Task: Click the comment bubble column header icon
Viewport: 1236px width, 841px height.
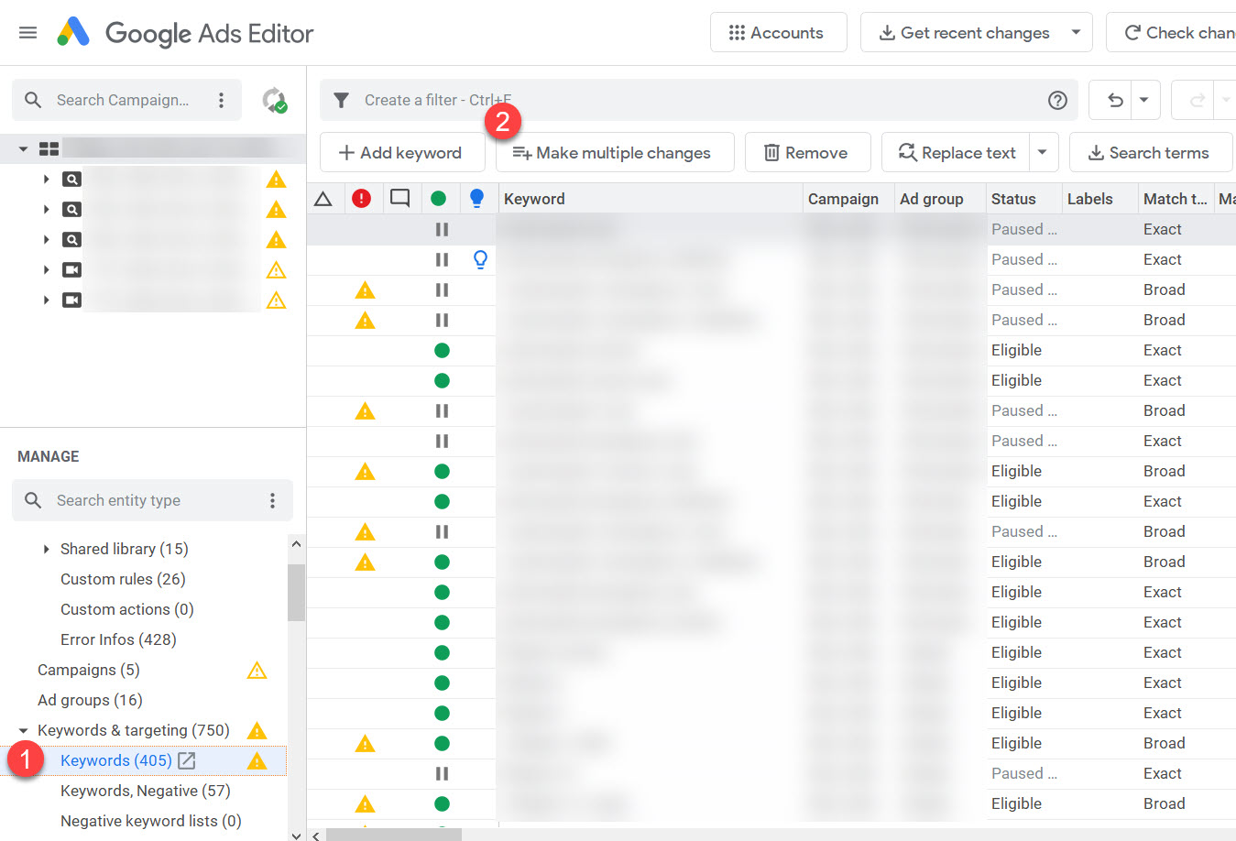Action: pos(399,198)
